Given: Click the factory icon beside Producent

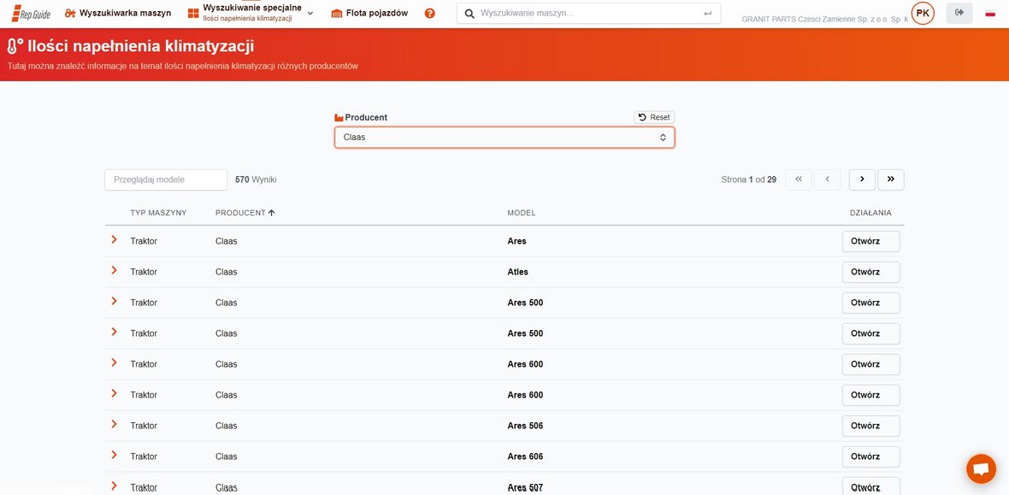Looking at the screenshot, I should coord(339,118).
